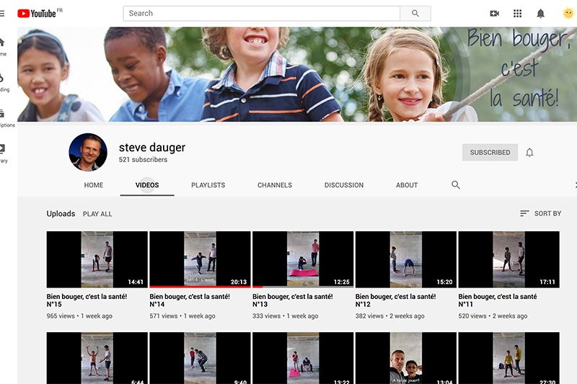
Task: Play the 15:20 video N°12 thumbnail
Action: click(406, 259)
